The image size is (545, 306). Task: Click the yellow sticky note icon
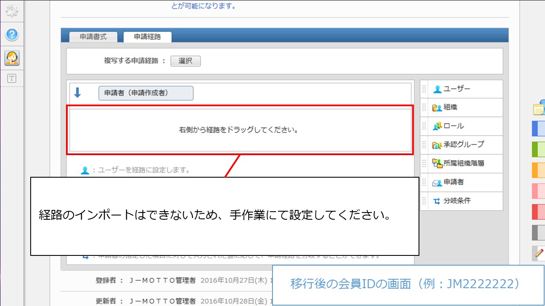pos(539,108)
